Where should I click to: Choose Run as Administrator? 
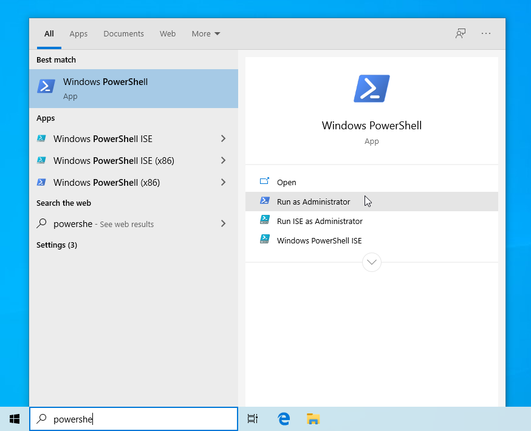click(x=313, y=202)
